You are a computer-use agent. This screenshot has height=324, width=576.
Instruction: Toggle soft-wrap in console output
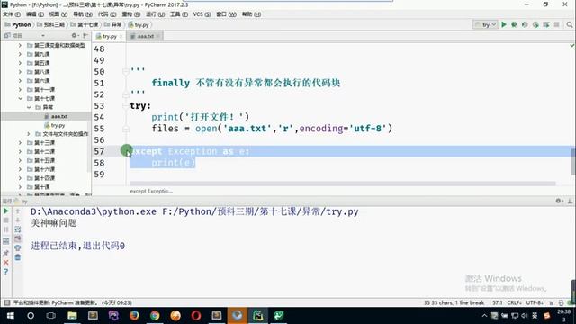18,229
